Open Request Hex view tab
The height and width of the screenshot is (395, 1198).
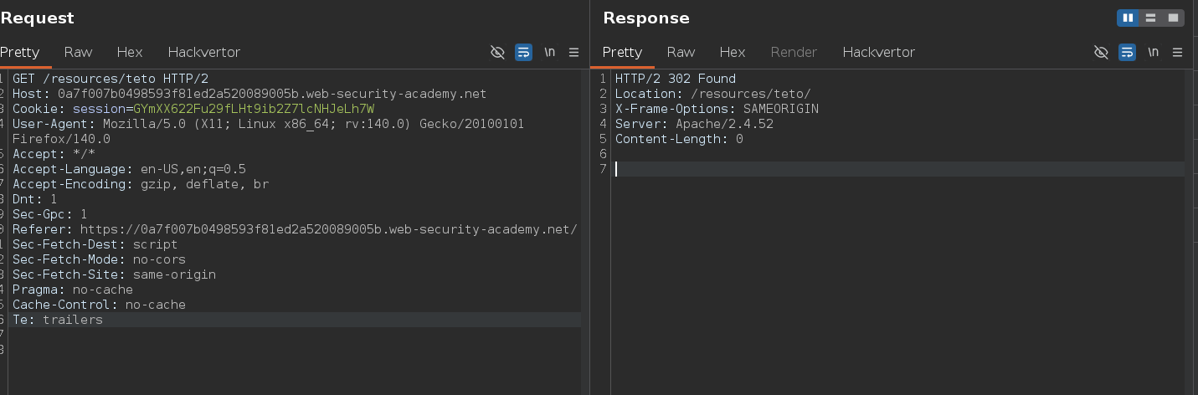click(130, 52)
